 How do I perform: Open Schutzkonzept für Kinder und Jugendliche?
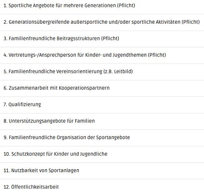click(x=102, y=154)
